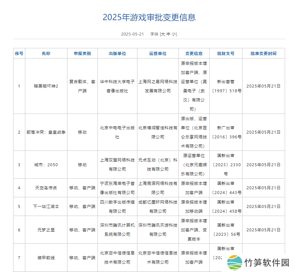Select the 申报类别 column header
This screenshot has height=272, width=295.
(82, 53)
